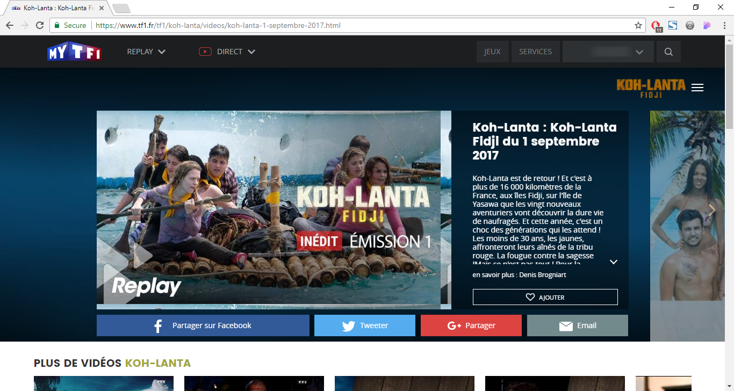Click the scrollbar up arrow
This screenshot has width=734, height=391.
pos(729,40)
